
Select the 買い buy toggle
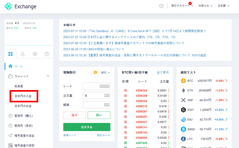tap(99, 115)
